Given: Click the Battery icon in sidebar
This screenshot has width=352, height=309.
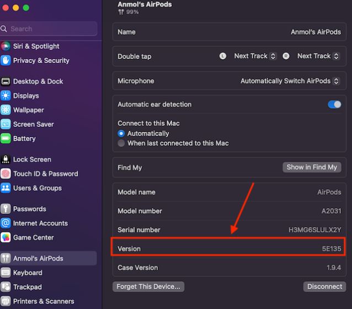Looking at the screenshot, I should pyautogui.click(x=6, y=139).
